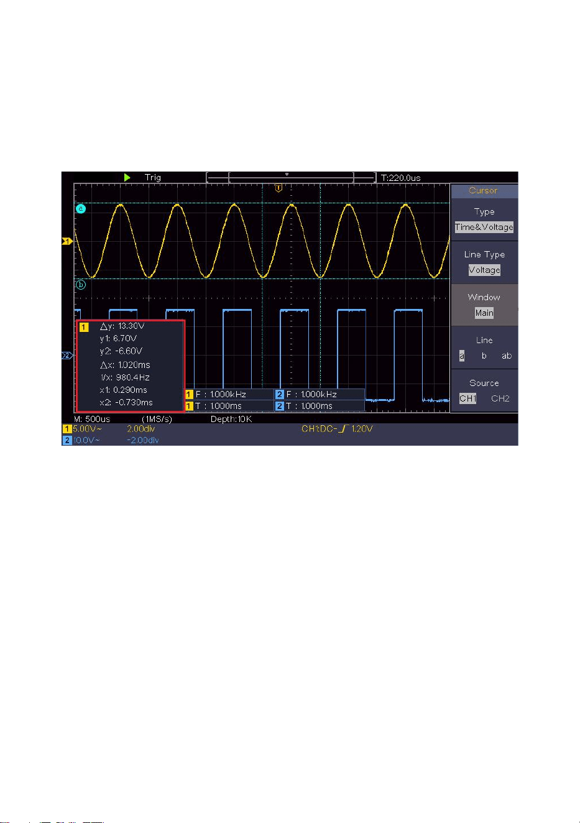
Task: Click the yellow 1 badge beside F 1.000kHz
Action: tap(189, 394)
